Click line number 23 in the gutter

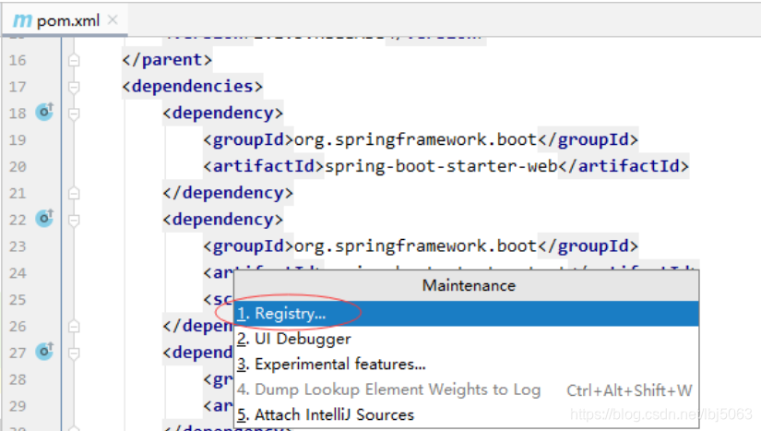point(18,246)
